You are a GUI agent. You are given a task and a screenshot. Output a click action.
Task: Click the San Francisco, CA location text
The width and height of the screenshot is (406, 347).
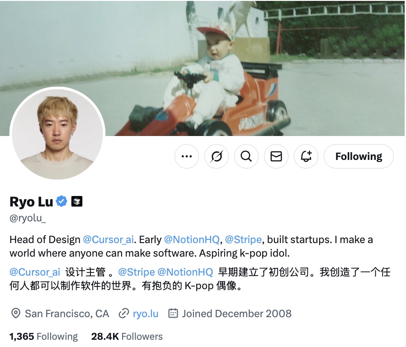pyautogui.click(x=67, y=314)
